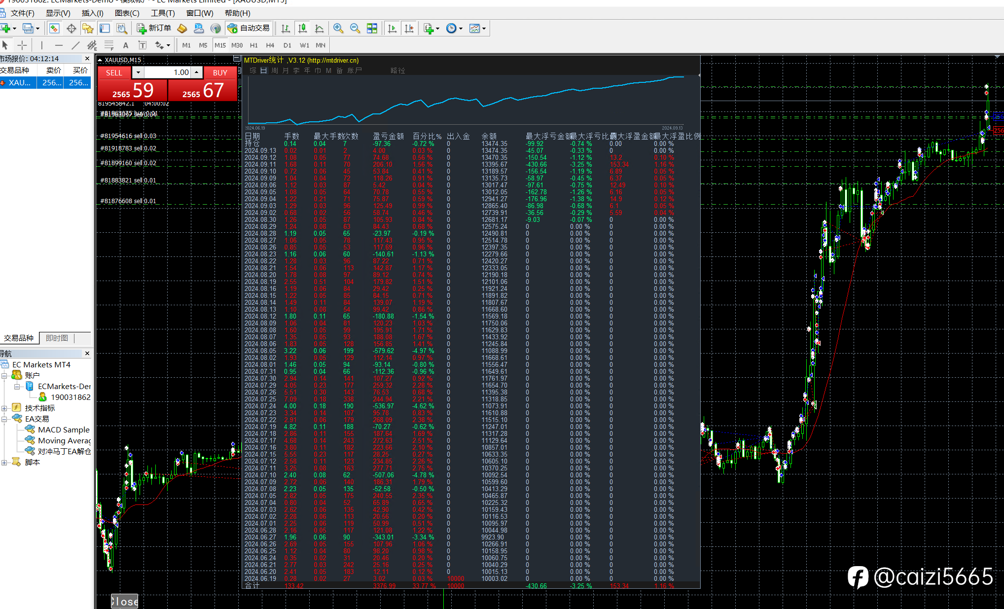Switch timeframe to M1
1004x609 pixels.
[186, 45]
